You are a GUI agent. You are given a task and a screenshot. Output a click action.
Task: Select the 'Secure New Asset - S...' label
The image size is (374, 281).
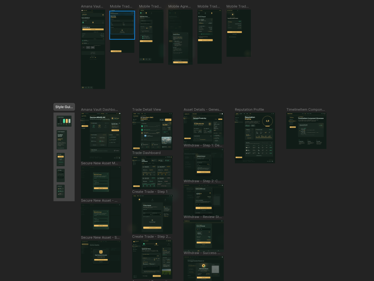(100, 237)
